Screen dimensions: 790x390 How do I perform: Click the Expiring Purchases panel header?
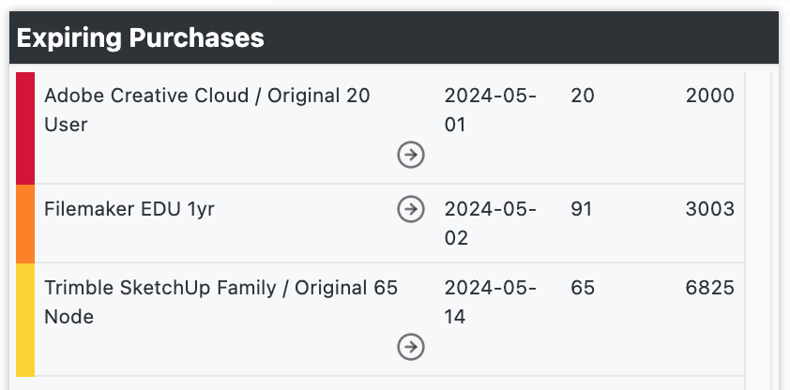[x=394, y=37]
